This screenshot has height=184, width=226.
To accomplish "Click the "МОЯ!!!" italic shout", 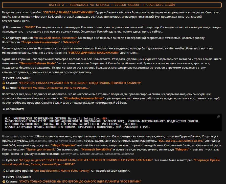I will [30, 27].
